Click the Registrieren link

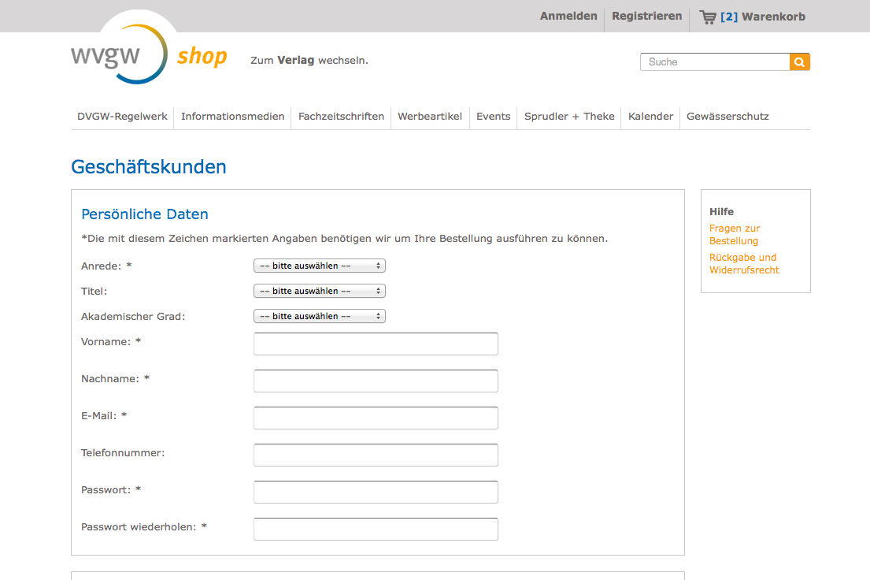click(x=647, y=16)
